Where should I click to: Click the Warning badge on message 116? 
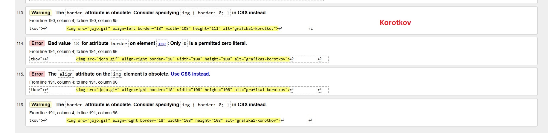(x=41, y=104)
